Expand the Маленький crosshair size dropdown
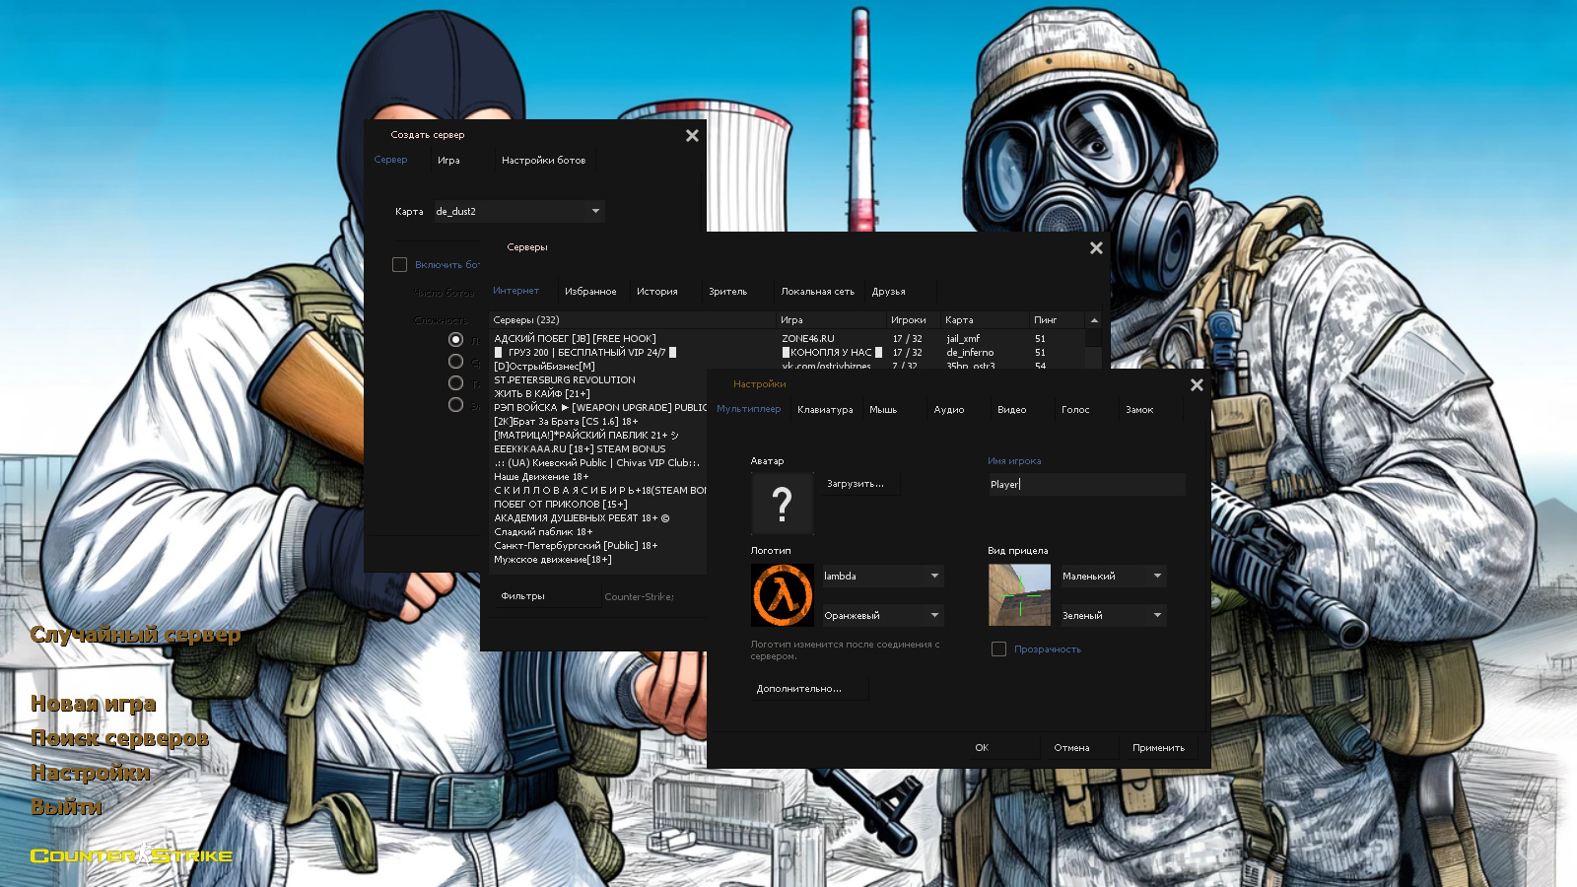 click(x=1113, y=577)
